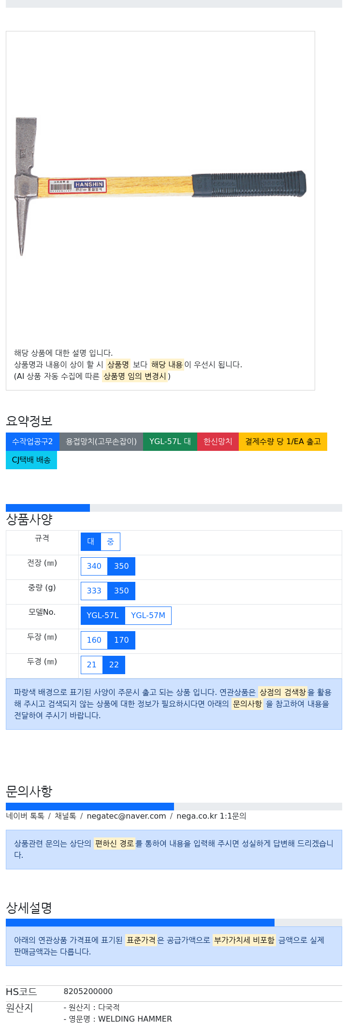Click the 수작업공구2 category tag

coord(32,442)
